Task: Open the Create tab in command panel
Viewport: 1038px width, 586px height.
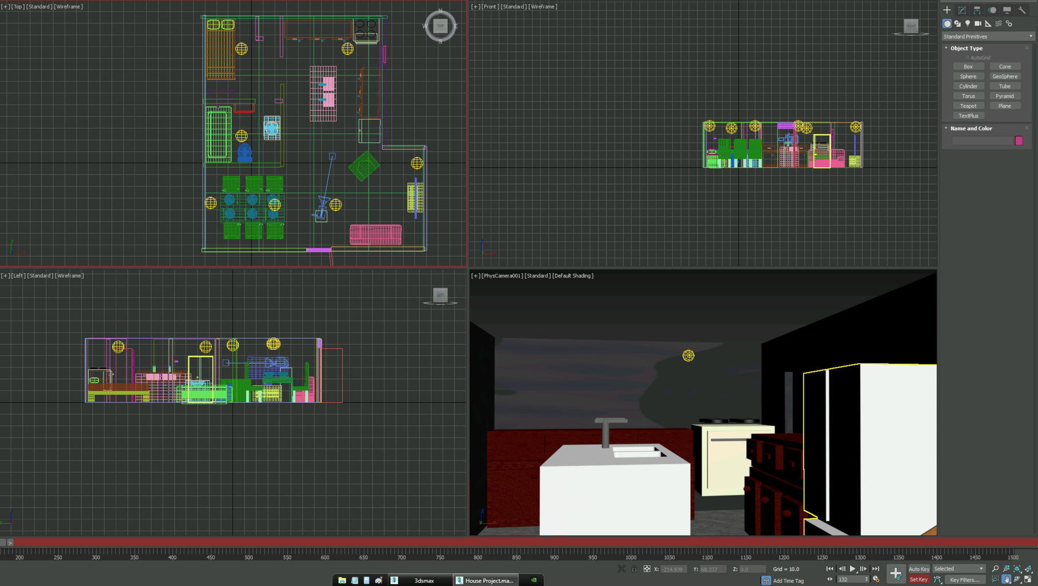Action: 947,10
